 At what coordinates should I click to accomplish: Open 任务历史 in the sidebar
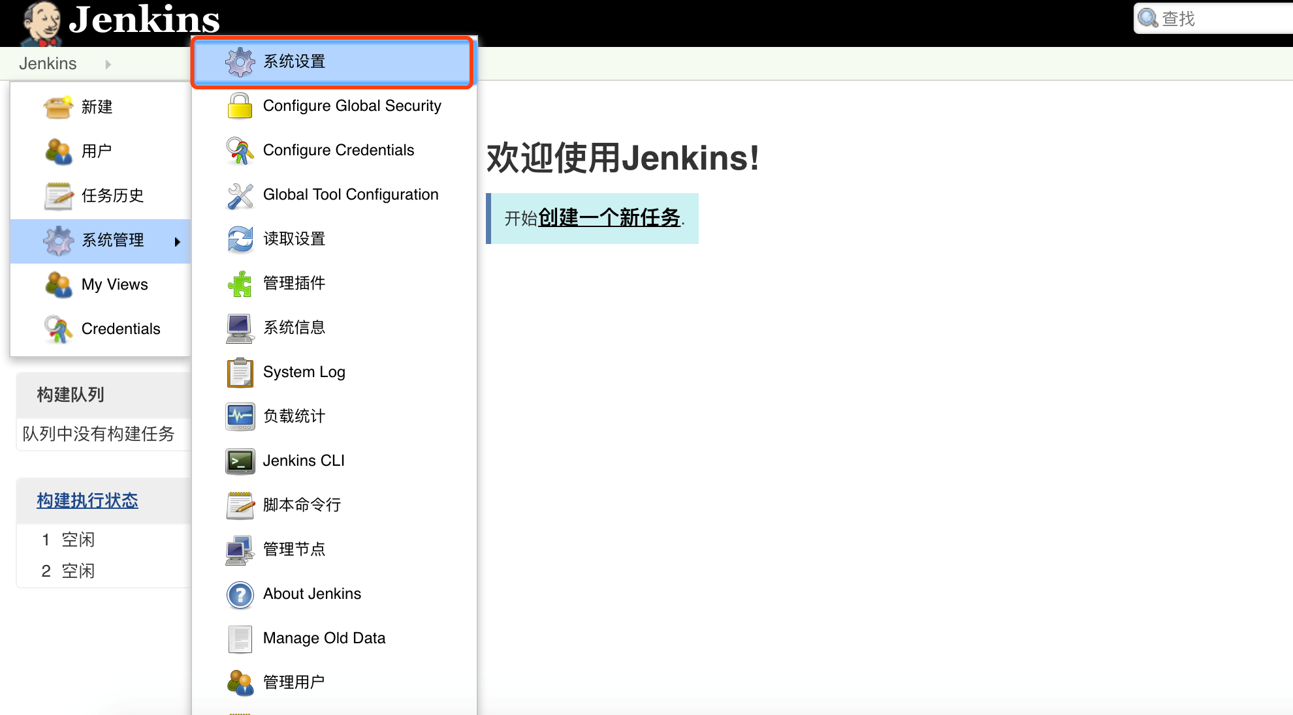112,196
